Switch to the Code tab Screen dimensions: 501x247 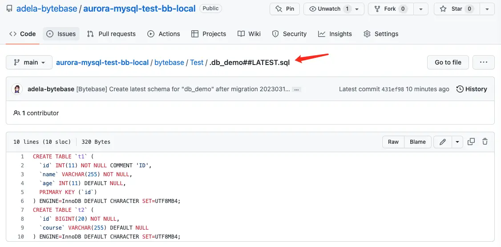[22, 34]
